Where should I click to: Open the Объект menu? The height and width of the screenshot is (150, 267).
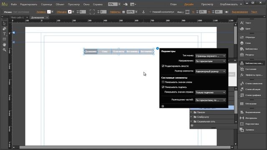tap(60, 5)
